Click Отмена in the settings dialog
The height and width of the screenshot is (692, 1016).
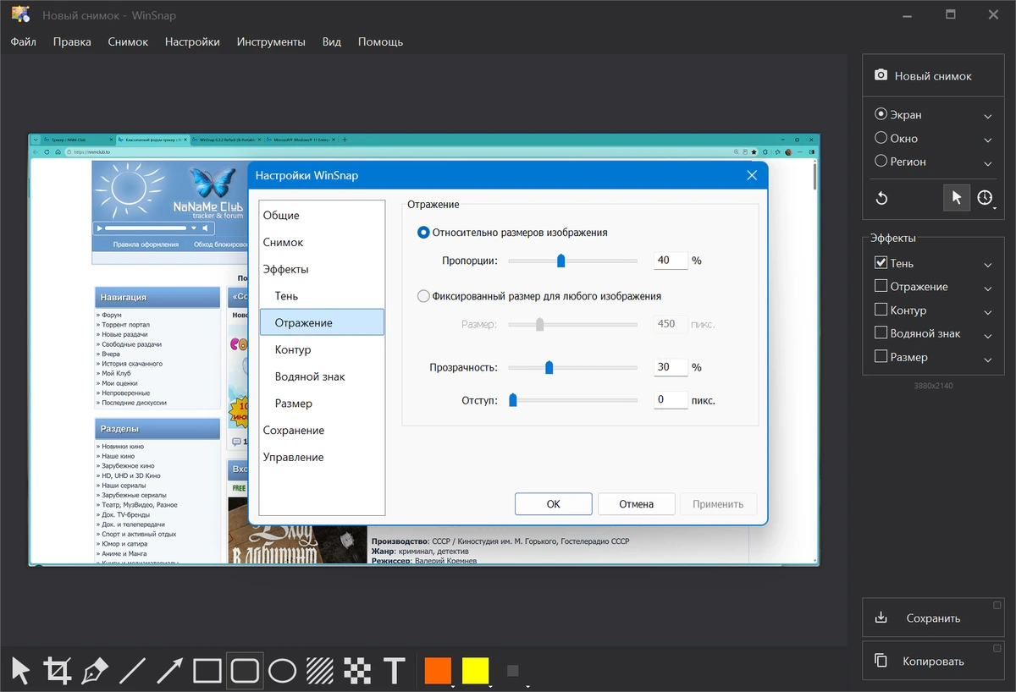point(636,503)
